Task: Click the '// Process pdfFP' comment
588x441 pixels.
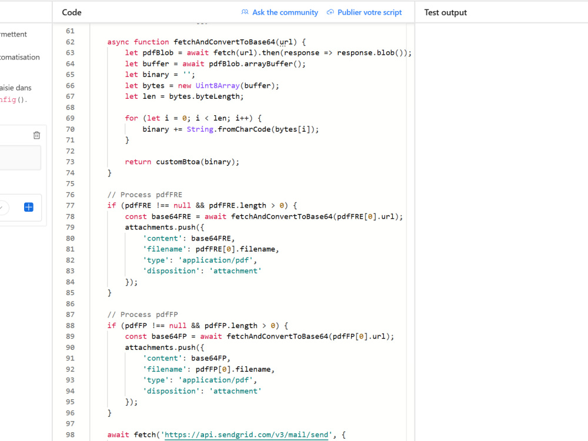Action: tap(142, 315)
